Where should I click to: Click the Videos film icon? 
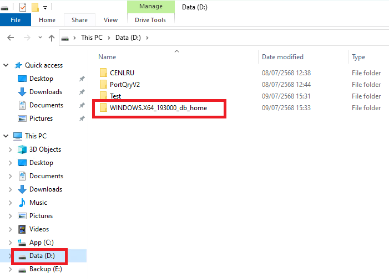pyautogui.click(x=22, y=229)
